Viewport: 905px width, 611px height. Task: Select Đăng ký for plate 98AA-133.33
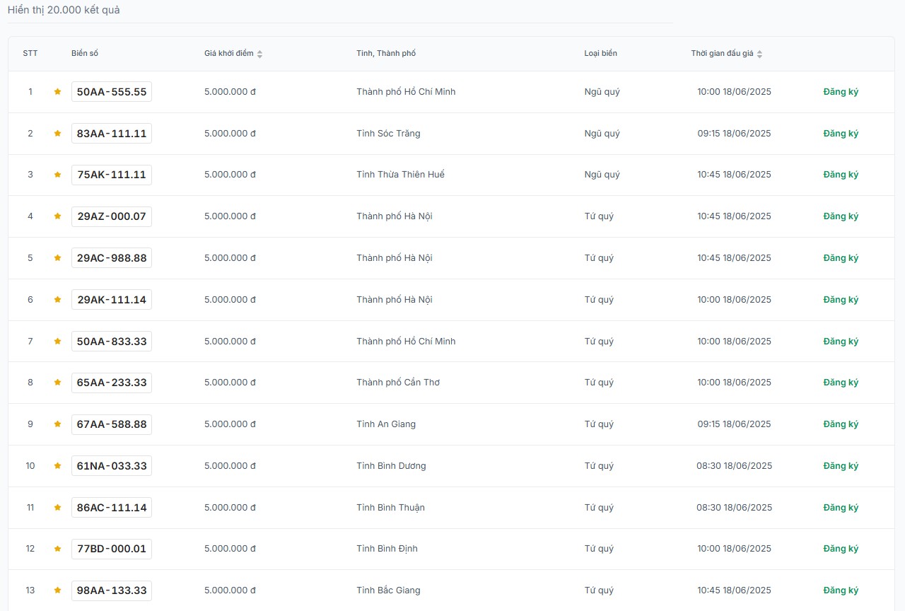click(841, 590)
